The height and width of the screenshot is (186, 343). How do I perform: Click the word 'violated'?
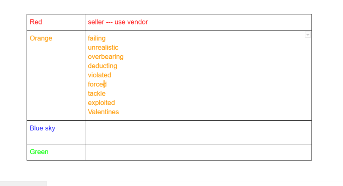[x=99, y=75]
